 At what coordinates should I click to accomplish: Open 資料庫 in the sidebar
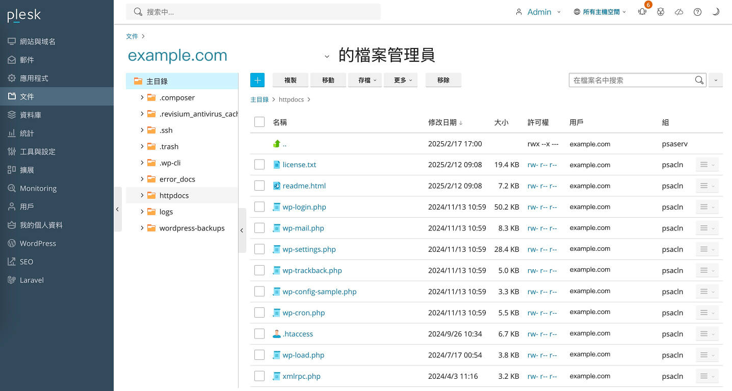tap(31, 115)
